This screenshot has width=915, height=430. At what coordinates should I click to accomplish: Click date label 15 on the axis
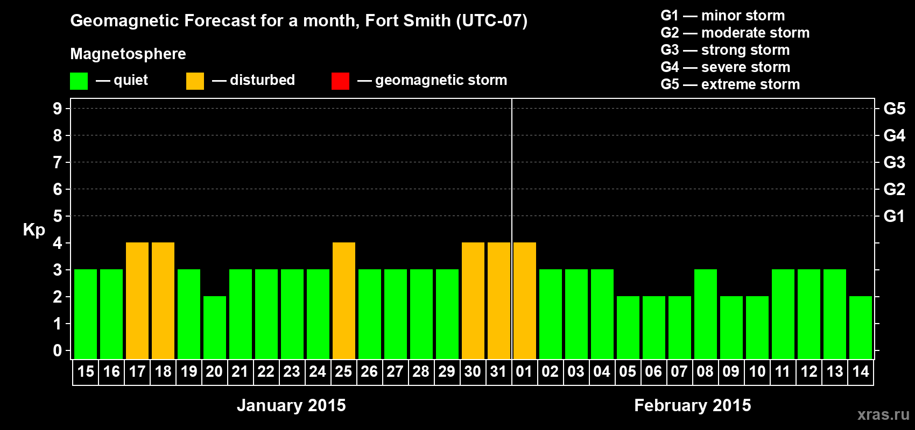click(86, 371)
